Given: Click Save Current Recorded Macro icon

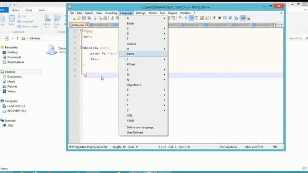Looking at the screenshot, I should click(x=236, y=18).
